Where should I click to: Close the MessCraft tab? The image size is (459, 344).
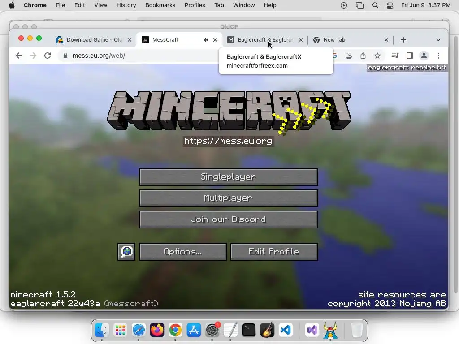(215, 40)
